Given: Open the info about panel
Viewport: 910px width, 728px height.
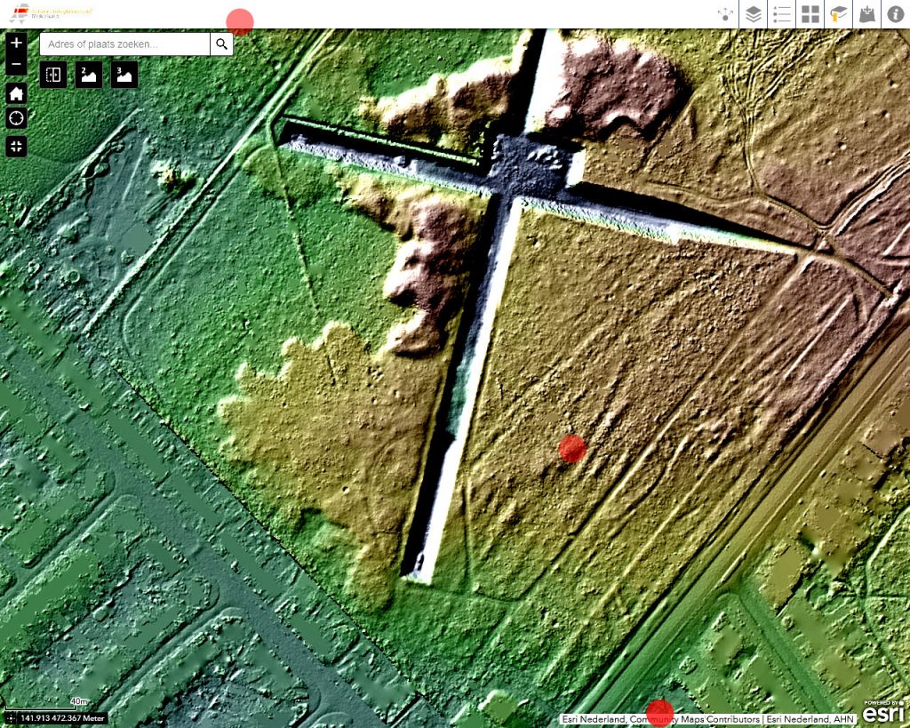Looking at the screenshot, I should click(x=895, y=14).
